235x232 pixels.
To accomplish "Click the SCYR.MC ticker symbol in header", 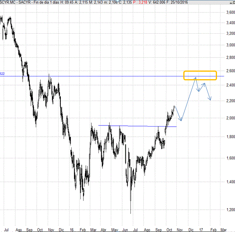I will [7, 2].
